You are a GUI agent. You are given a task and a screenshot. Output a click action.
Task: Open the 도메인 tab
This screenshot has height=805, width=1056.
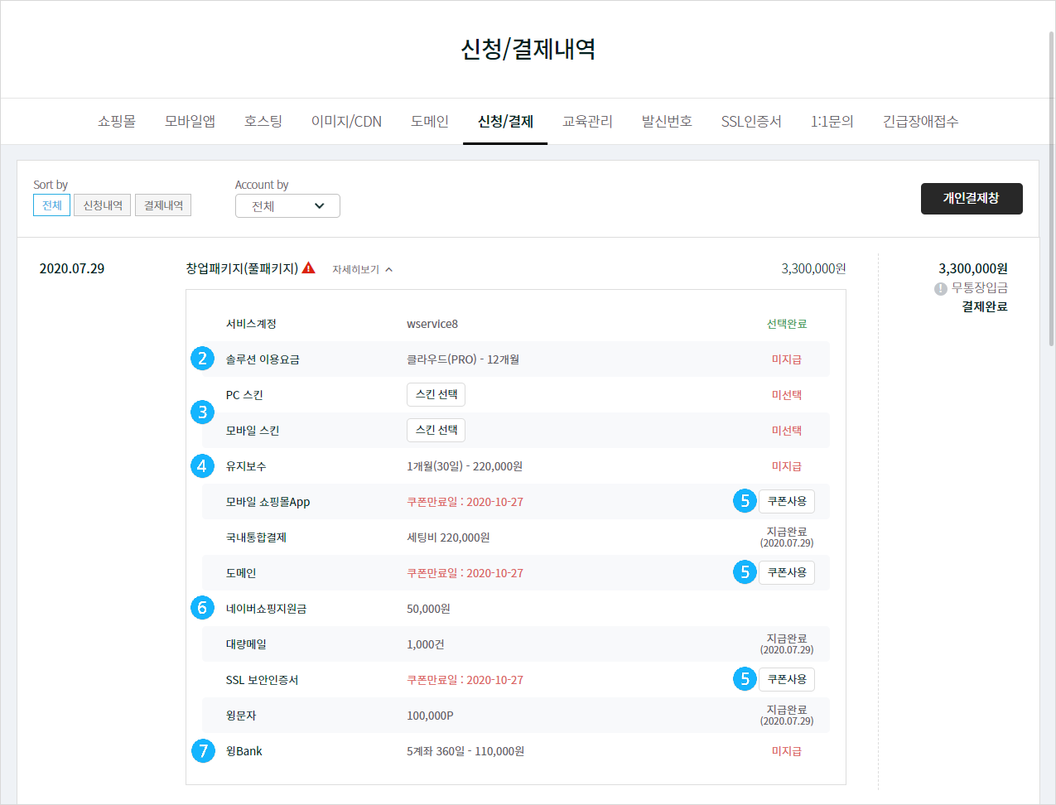tap(430, 122)
